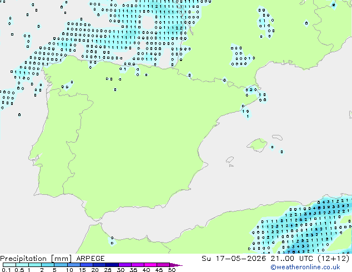The image size is (352, 272).
Task: Click the weatheronline.co.uk copyright link
Action: click(305, 267)
